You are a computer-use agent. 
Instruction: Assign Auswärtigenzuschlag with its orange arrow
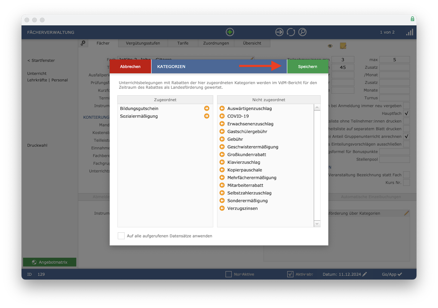222,109
